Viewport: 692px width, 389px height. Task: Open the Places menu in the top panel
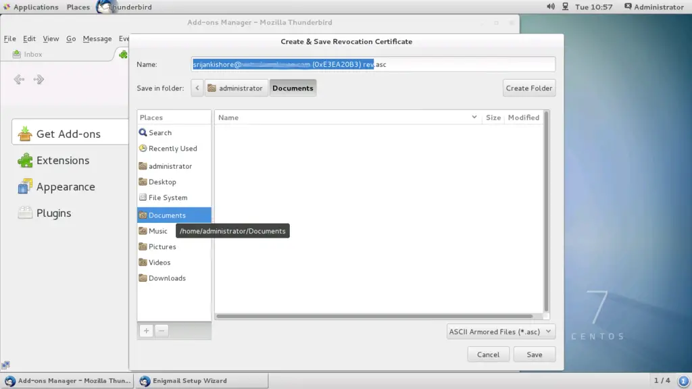point(78,7)
